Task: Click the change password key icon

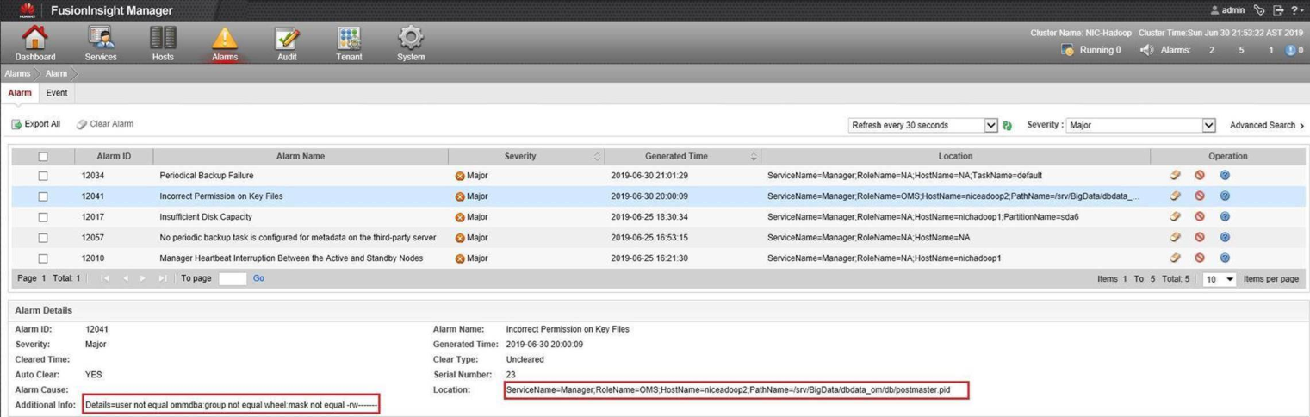Action: tap(1259, 10)
